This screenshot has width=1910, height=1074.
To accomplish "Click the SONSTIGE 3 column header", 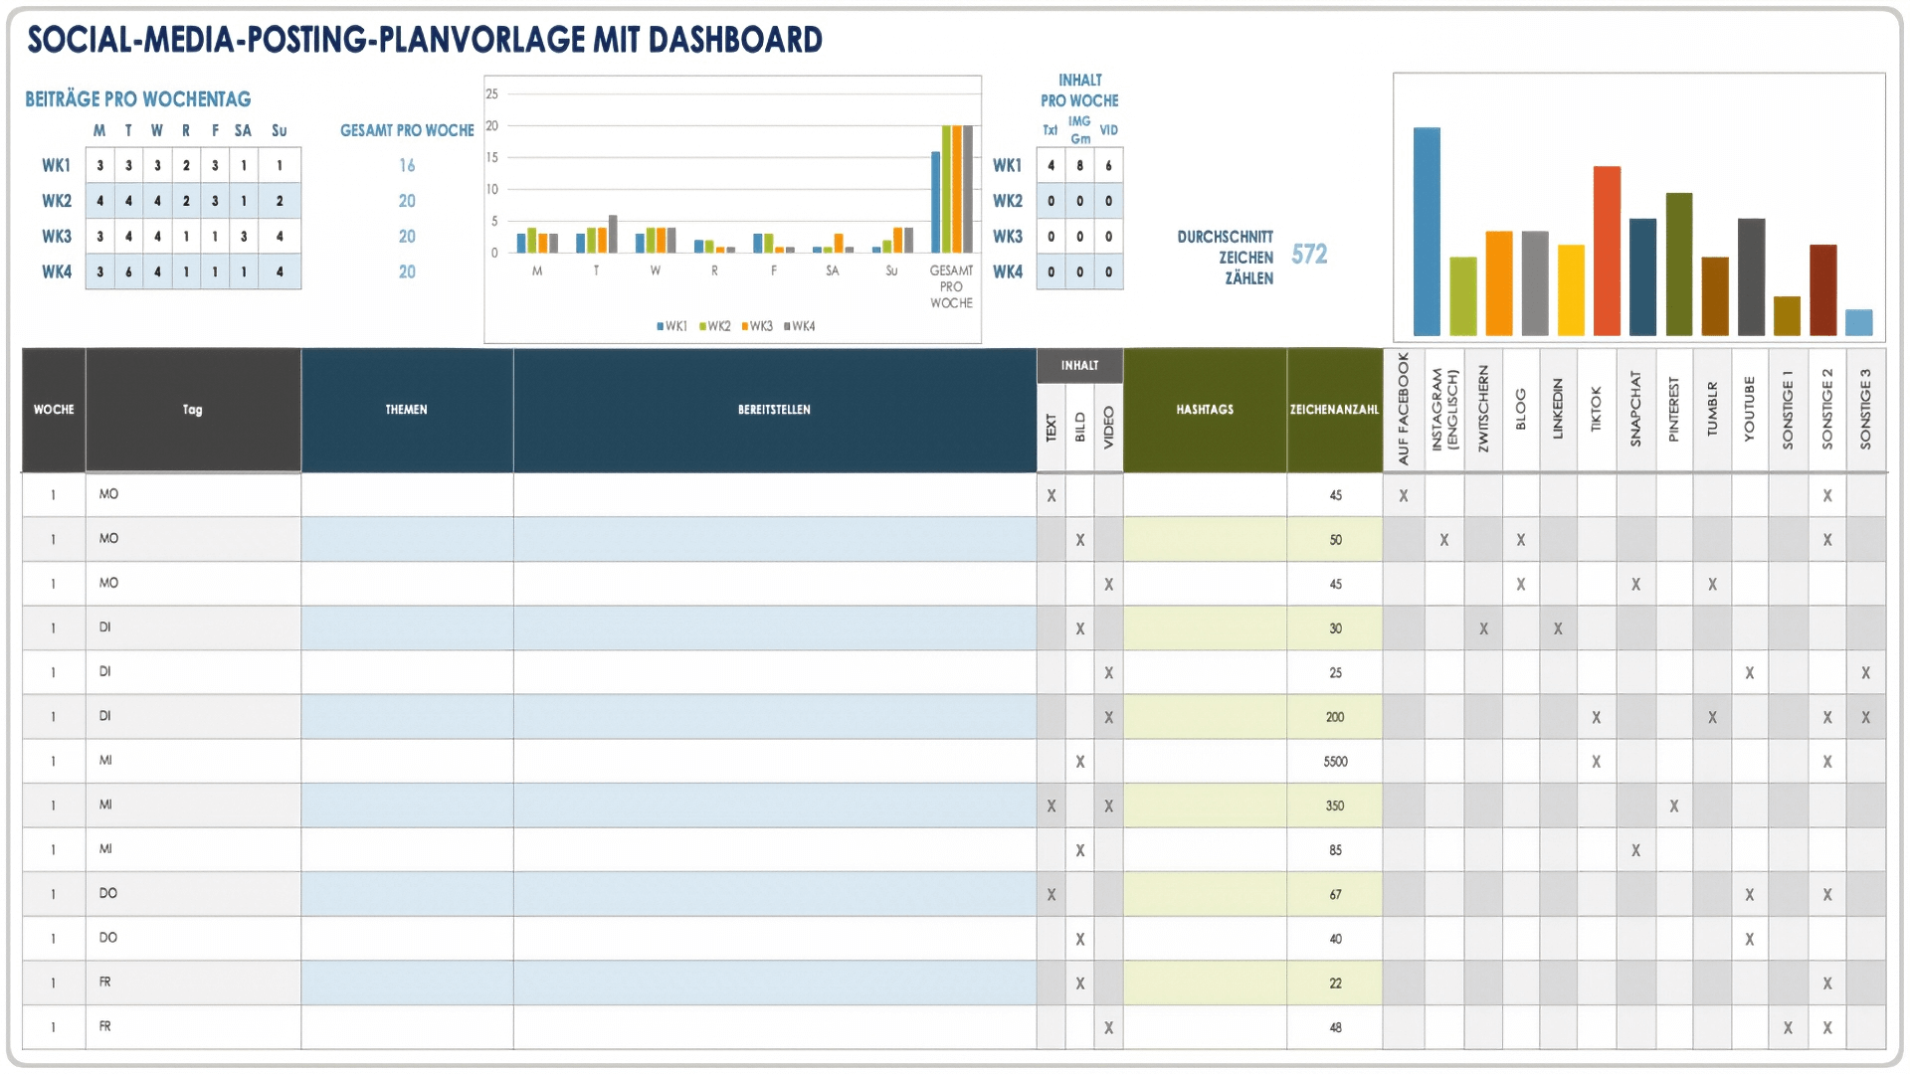I will coord(1865,410).
